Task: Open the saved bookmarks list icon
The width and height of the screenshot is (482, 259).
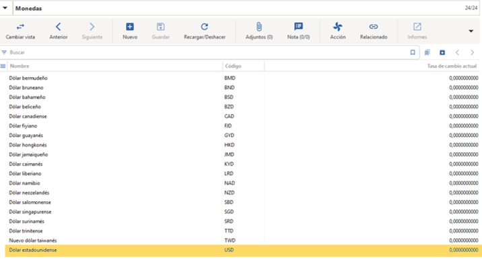Action: coord(427,52)
